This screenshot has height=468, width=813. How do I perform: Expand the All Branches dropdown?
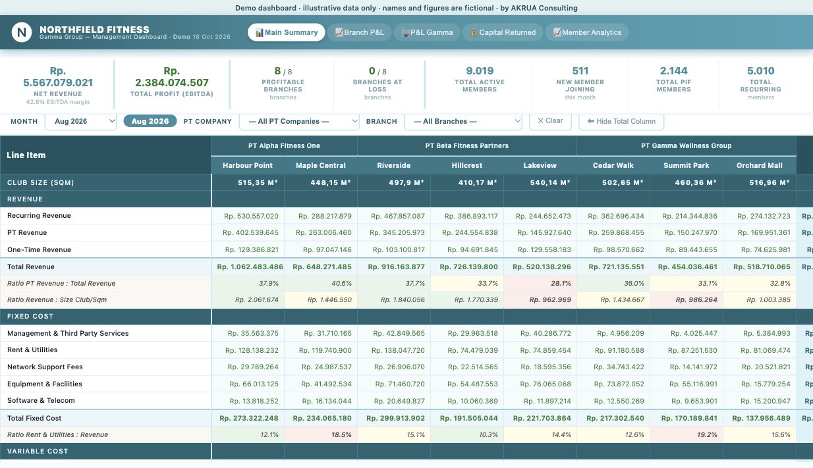tap(463, 121)
